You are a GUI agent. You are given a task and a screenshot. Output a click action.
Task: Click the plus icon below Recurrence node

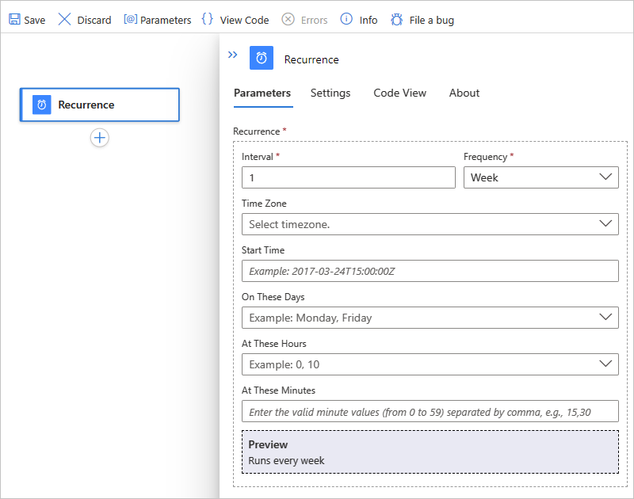[100, 138]
